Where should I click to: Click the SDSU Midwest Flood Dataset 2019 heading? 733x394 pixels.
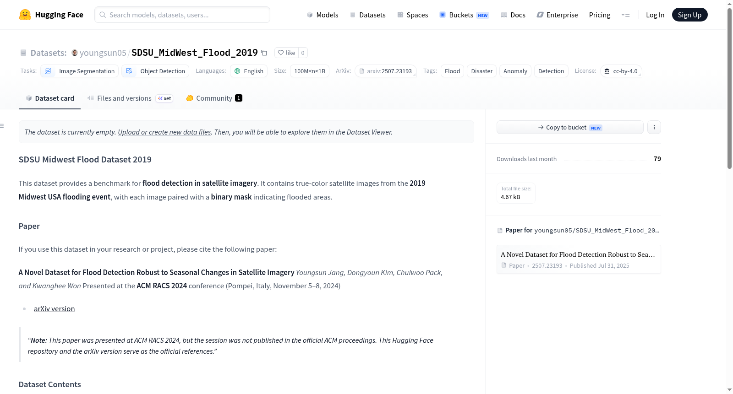tap(85, 160)
